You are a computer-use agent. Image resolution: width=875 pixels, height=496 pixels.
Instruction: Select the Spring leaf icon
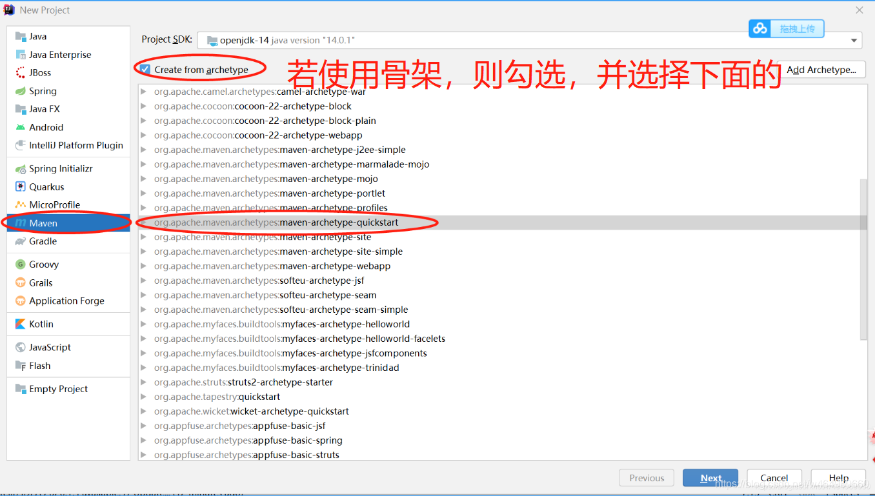pos(21,91)
